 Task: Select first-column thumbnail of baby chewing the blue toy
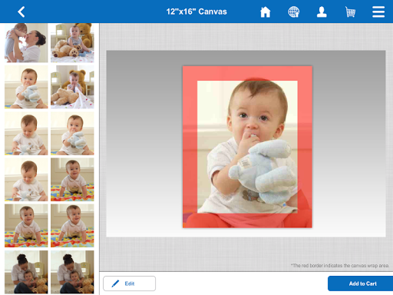[26, 87]
